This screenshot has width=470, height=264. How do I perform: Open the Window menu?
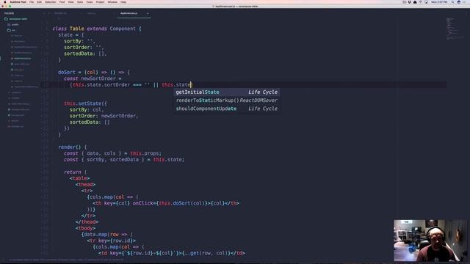(112, 1)
